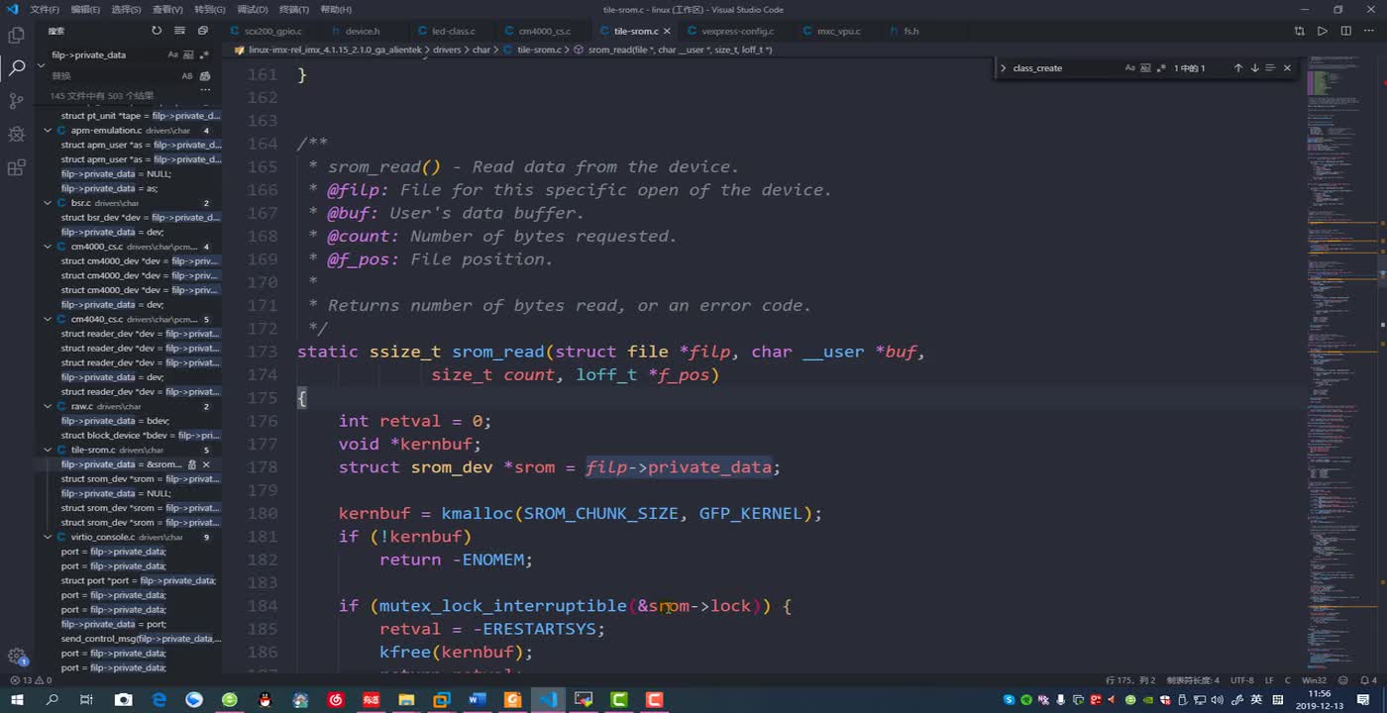
Task: Click replace icon on highlighted tile-srom.c result
Action: (192, 464)
